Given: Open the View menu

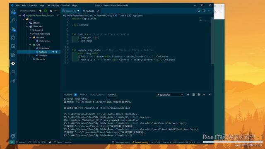Looking at the screenshot, I should [x=42, y=5].
